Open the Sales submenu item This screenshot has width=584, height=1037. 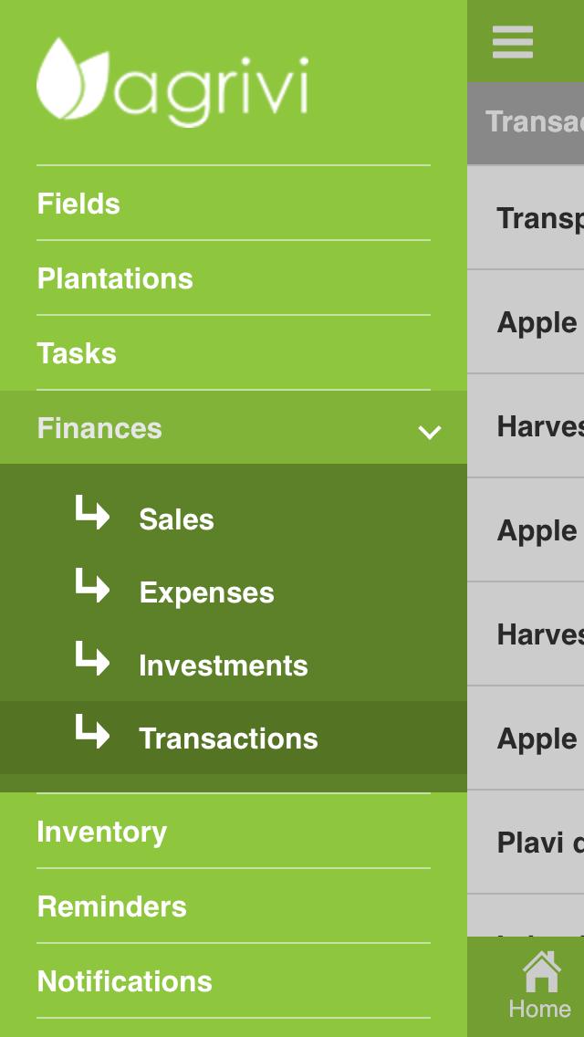click(x=176, y=519)
